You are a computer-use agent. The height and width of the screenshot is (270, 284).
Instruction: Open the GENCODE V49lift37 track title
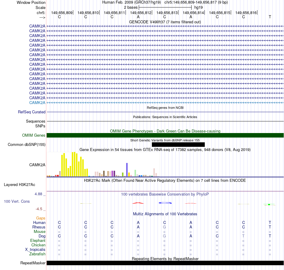click(x=165, y=22)
